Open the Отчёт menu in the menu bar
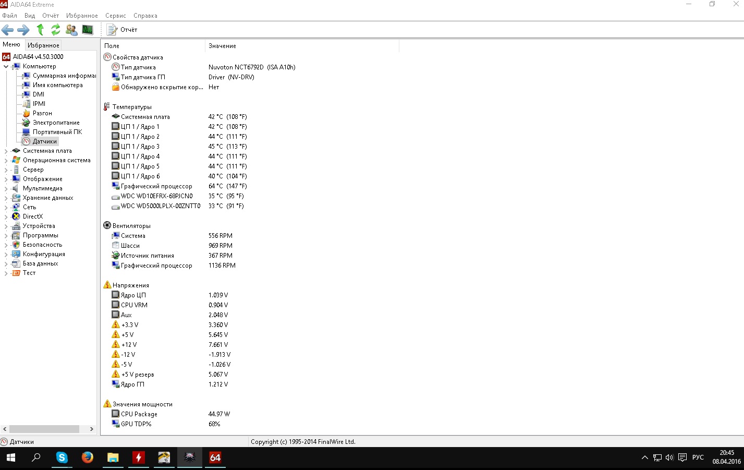 tap(51, 16)
